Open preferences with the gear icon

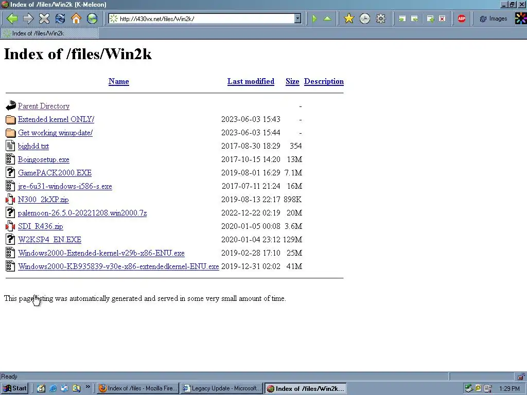click(x=380, y=19)
